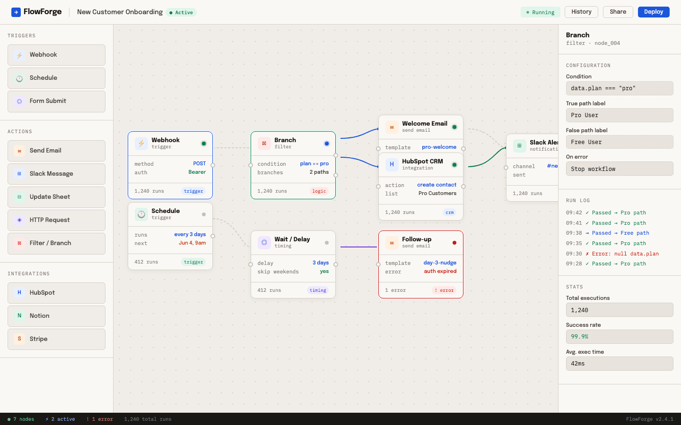Click the Filter / Branch icon in Actions
Screen dimensions: 681x425
click(x=19, y=244)
